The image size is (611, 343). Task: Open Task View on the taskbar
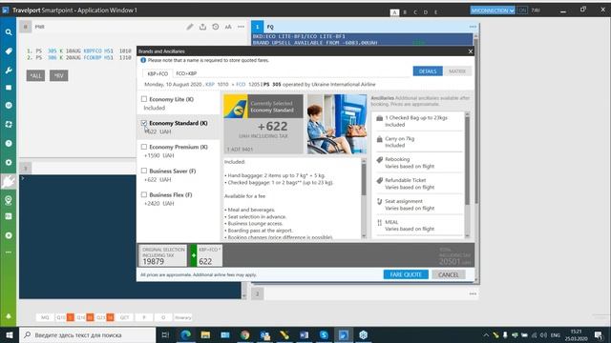165,334
